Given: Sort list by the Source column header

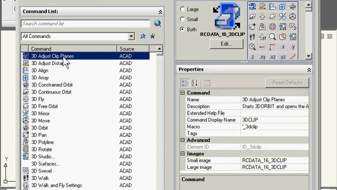Looking at the screenshot, I should point(133,49).
